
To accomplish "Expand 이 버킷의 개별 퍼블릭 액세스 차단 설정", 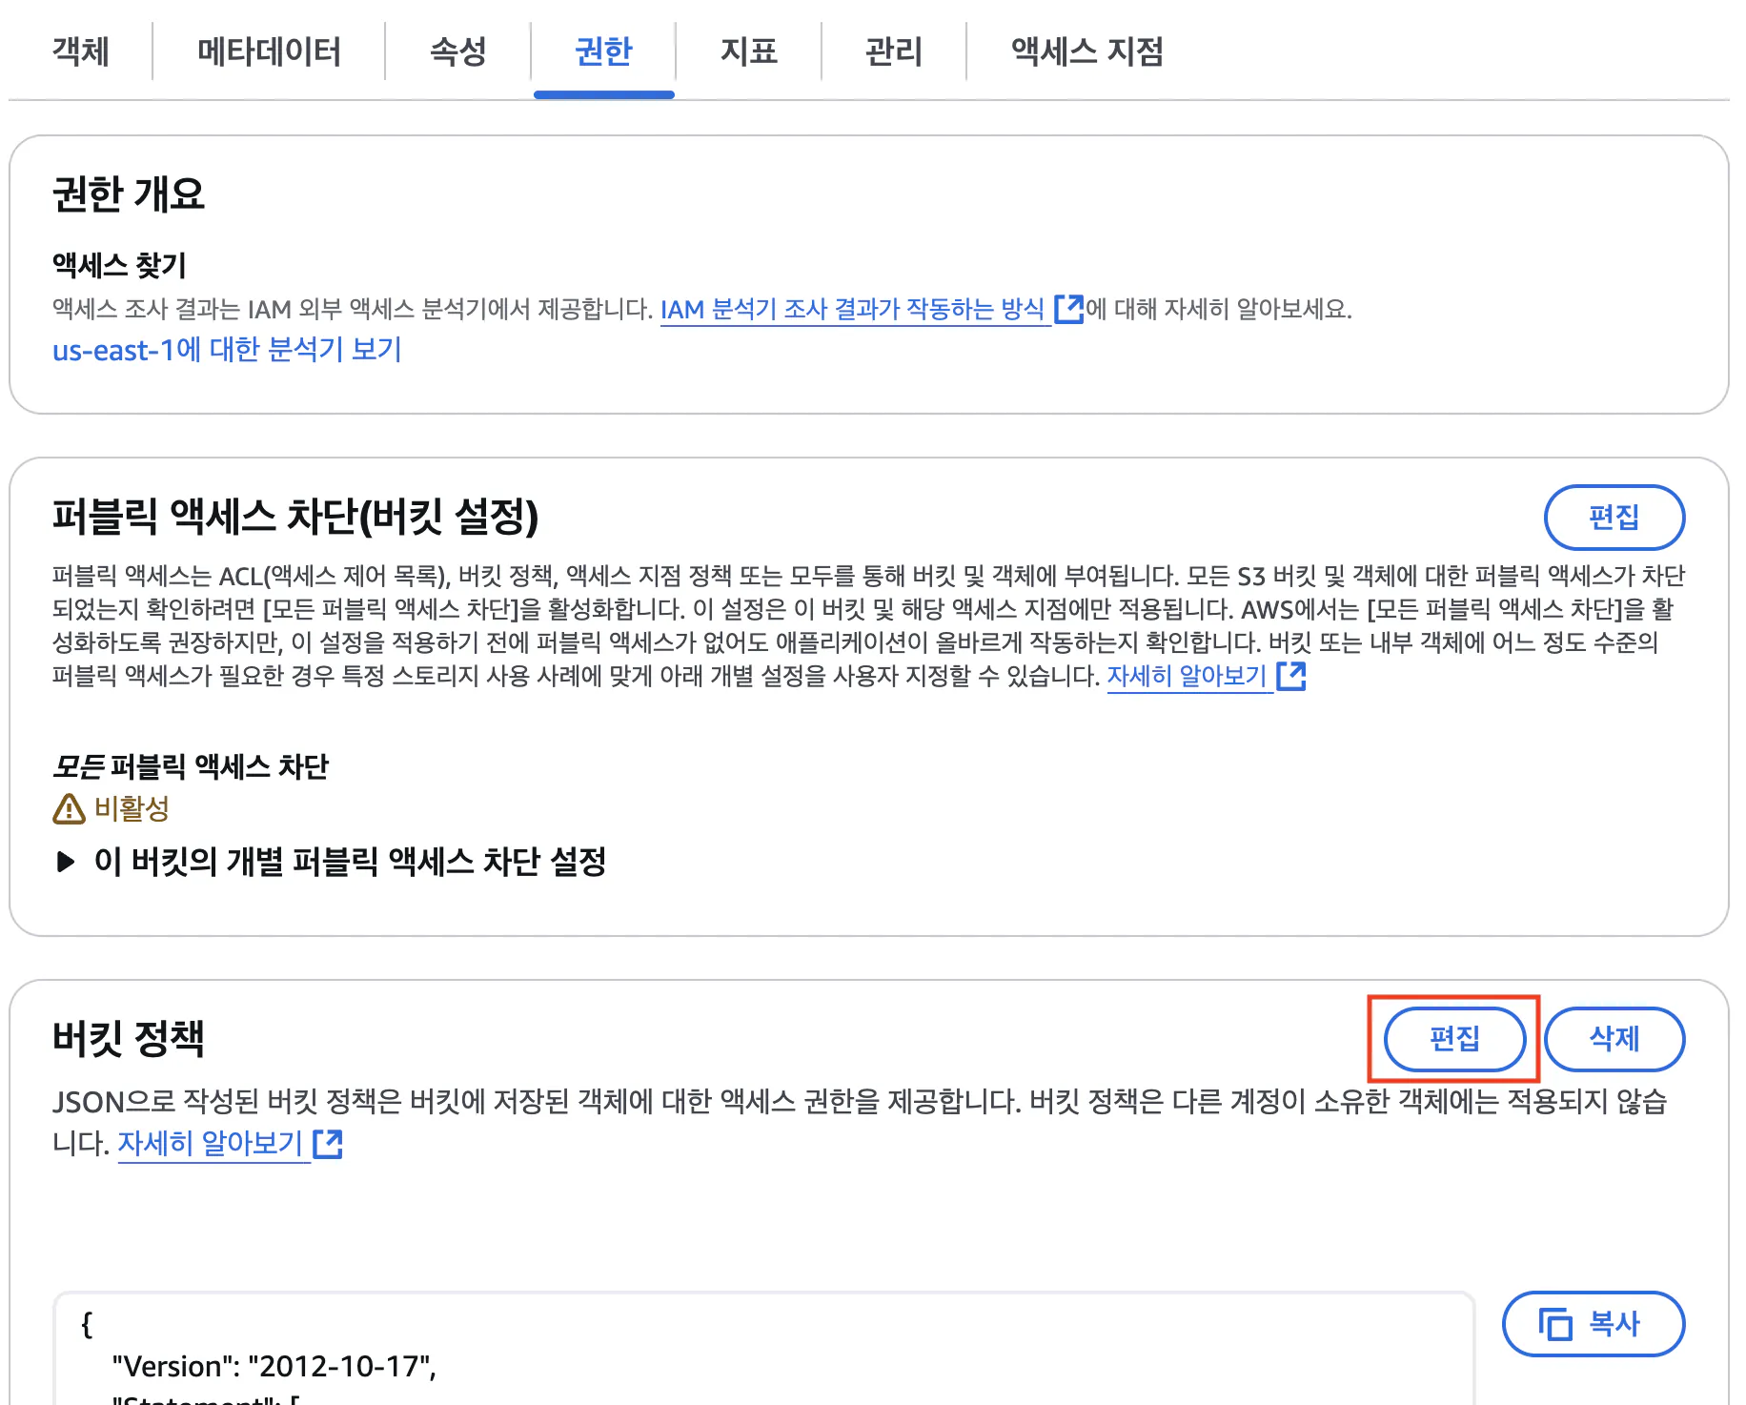I will 330,862.
